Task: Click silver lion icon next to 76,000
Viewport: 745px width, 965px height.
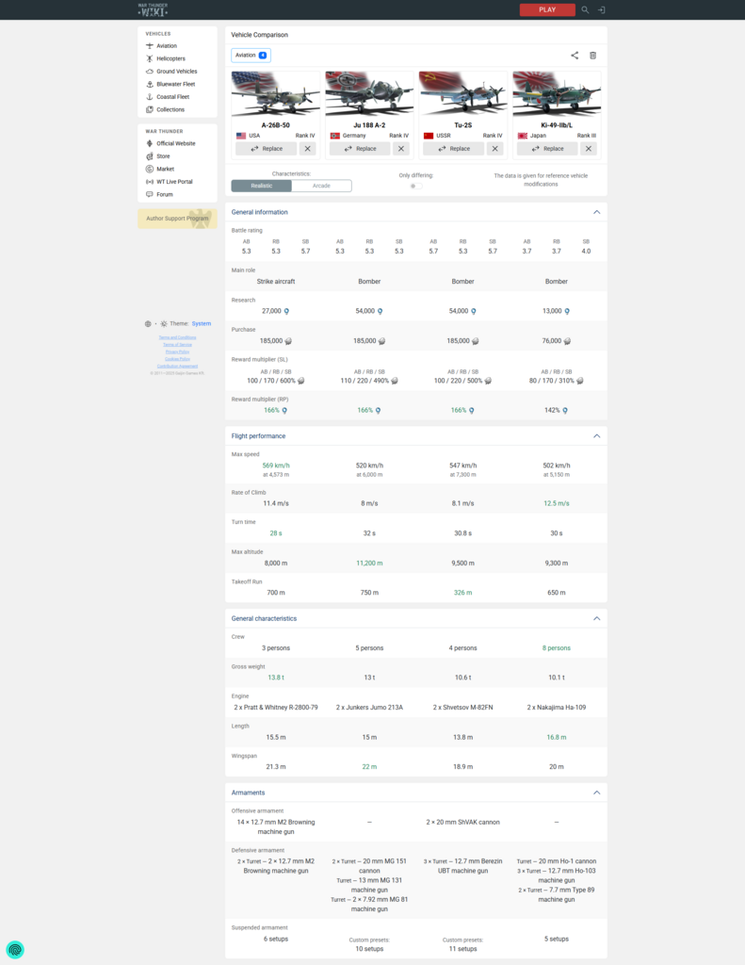Action: click(567, 341)
